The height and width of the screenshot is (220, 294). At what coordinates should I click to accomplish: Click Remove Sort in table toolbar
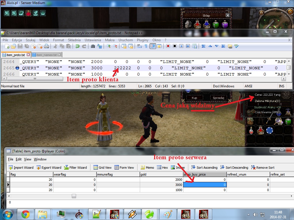point(262,167)
